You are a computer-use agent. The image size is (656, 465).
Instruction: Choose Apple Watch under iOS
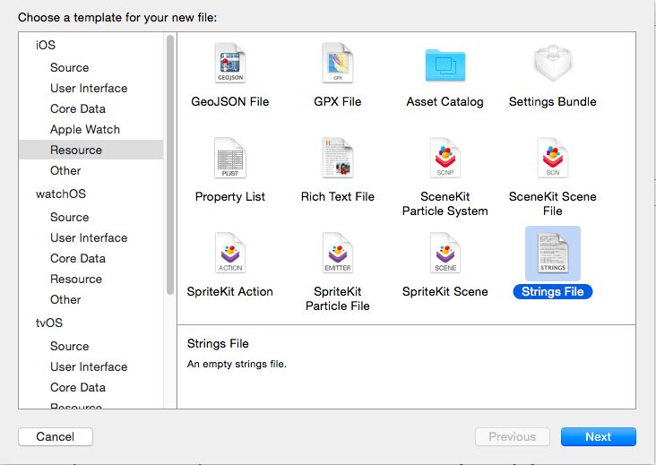pyautogui.click(x=85, y=129)
